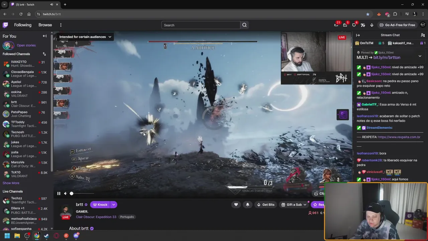Open a new Chrome tab
The image size is (428, 241).
65,4
